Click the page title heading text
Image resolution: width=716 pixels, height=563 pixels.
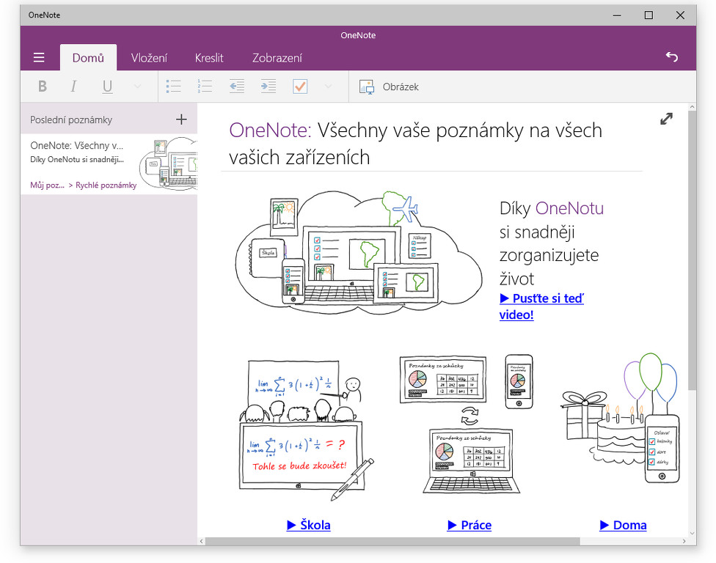pos(415,144)
